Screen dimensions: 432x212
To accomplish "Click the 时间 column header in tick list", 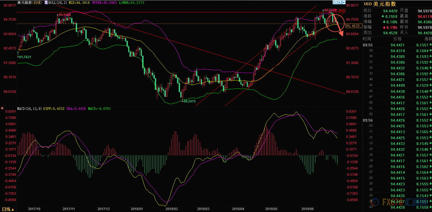I will [367, 39].
